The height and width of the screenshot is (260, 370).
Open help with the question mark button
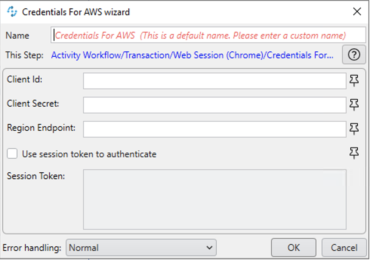coord(354,55)
